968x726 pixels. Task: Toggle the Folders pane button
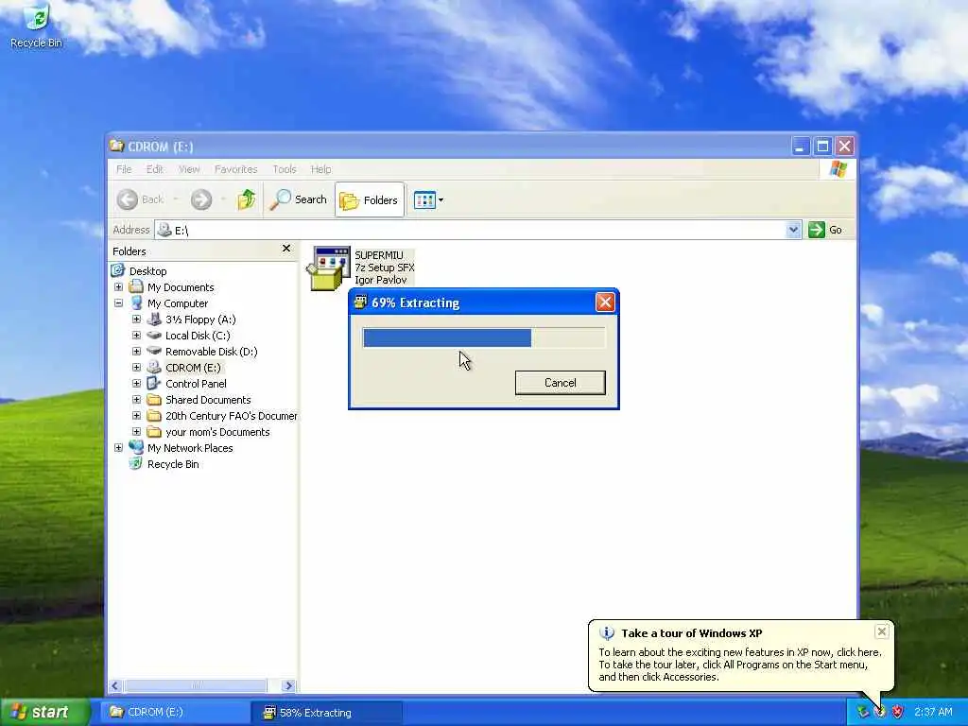pyautogui.click(x=370, y=200)
